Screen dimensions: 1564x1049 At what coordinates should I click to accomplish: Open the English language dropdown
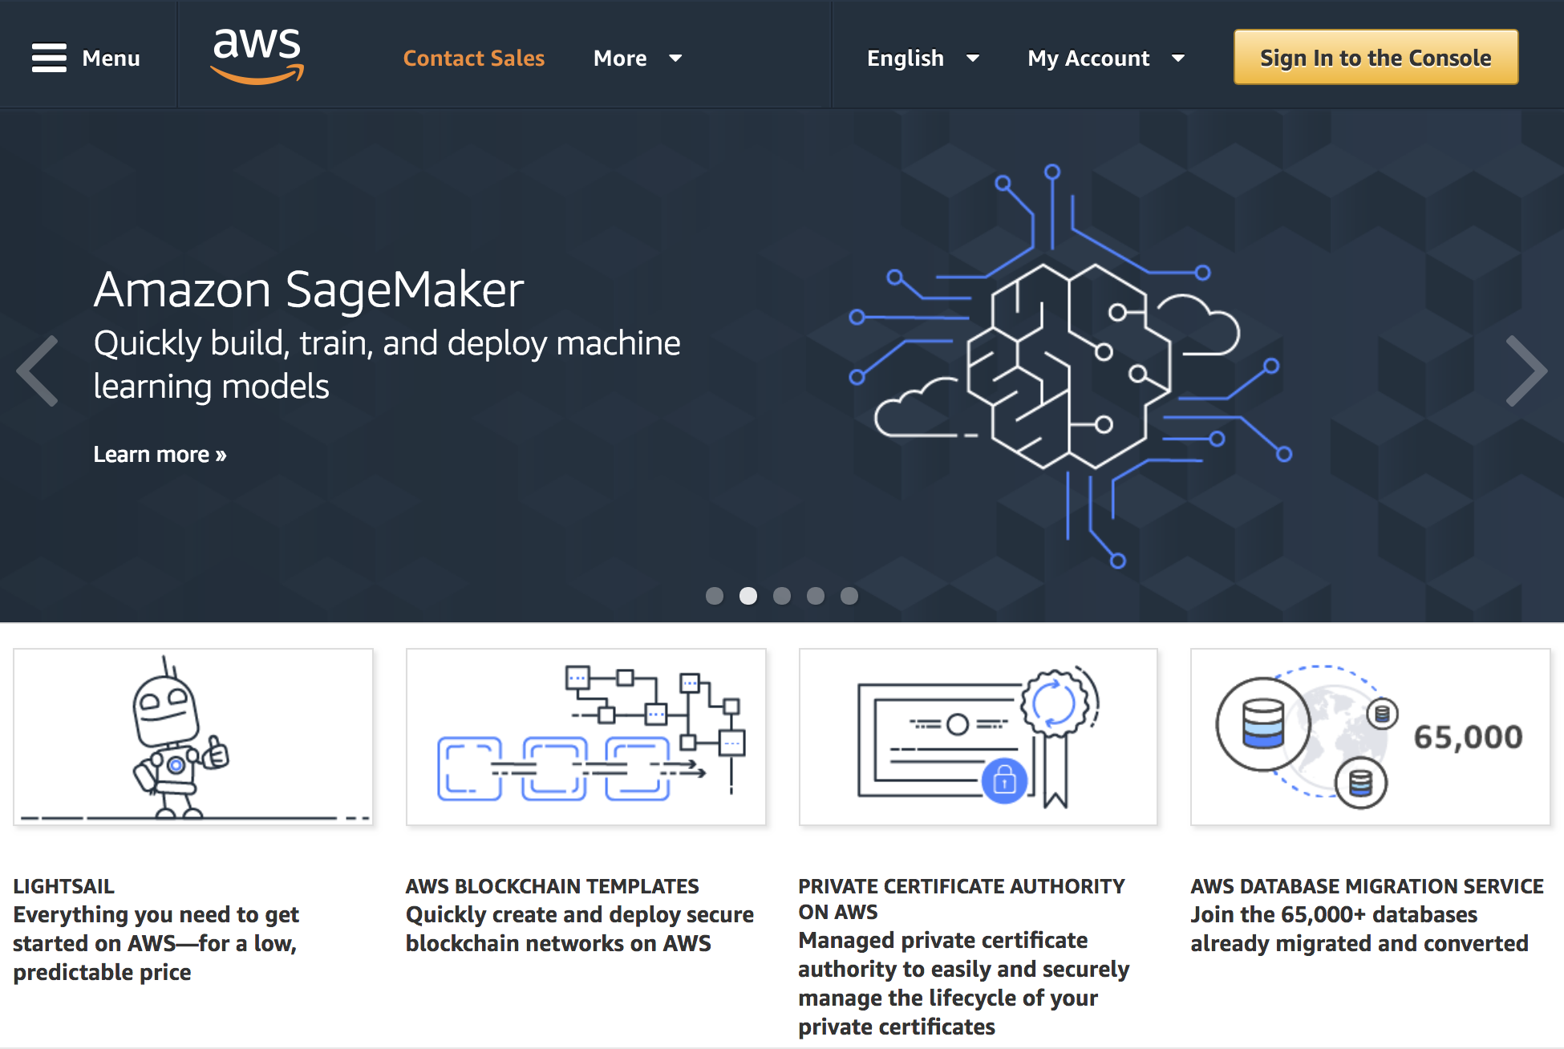click(x=922, y=58)
